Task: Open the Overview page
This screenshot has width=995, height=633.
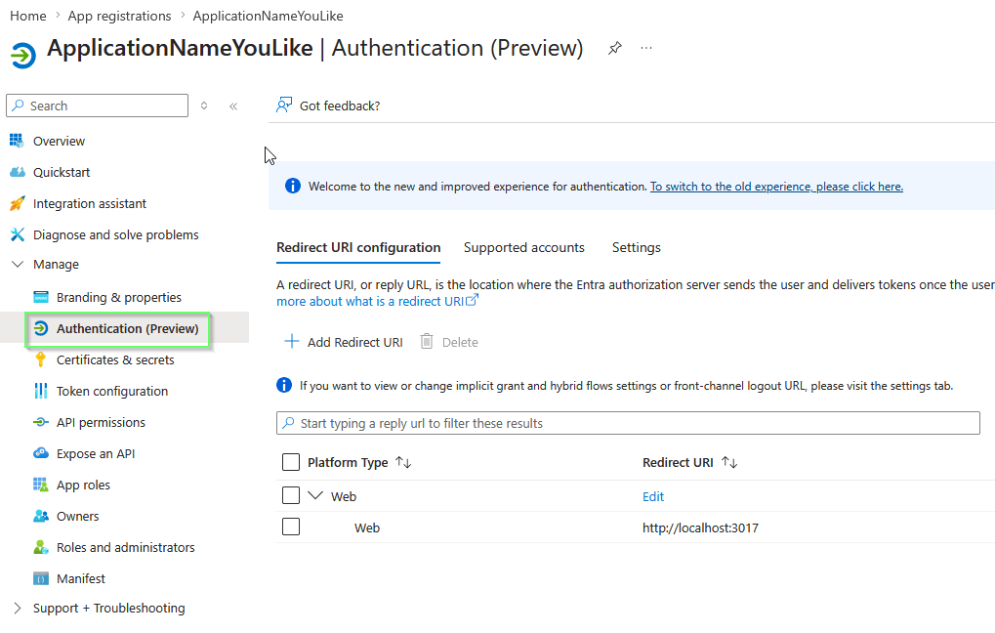Action: coord(56,140)
